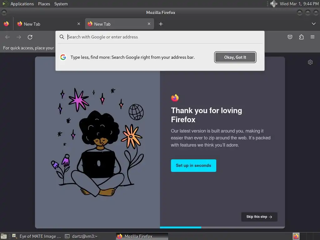The image size is (320, 240).
Task: Open the Places menu
Action: pos(44,4)
